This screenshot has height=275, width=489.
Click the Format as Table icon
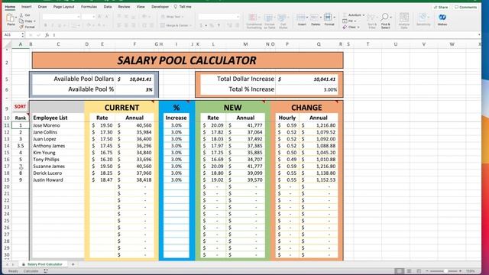point(268,17)
